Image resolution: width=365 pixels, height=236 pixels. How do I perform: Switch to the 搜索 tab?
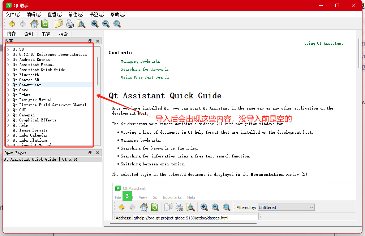(x=63, y=34)
